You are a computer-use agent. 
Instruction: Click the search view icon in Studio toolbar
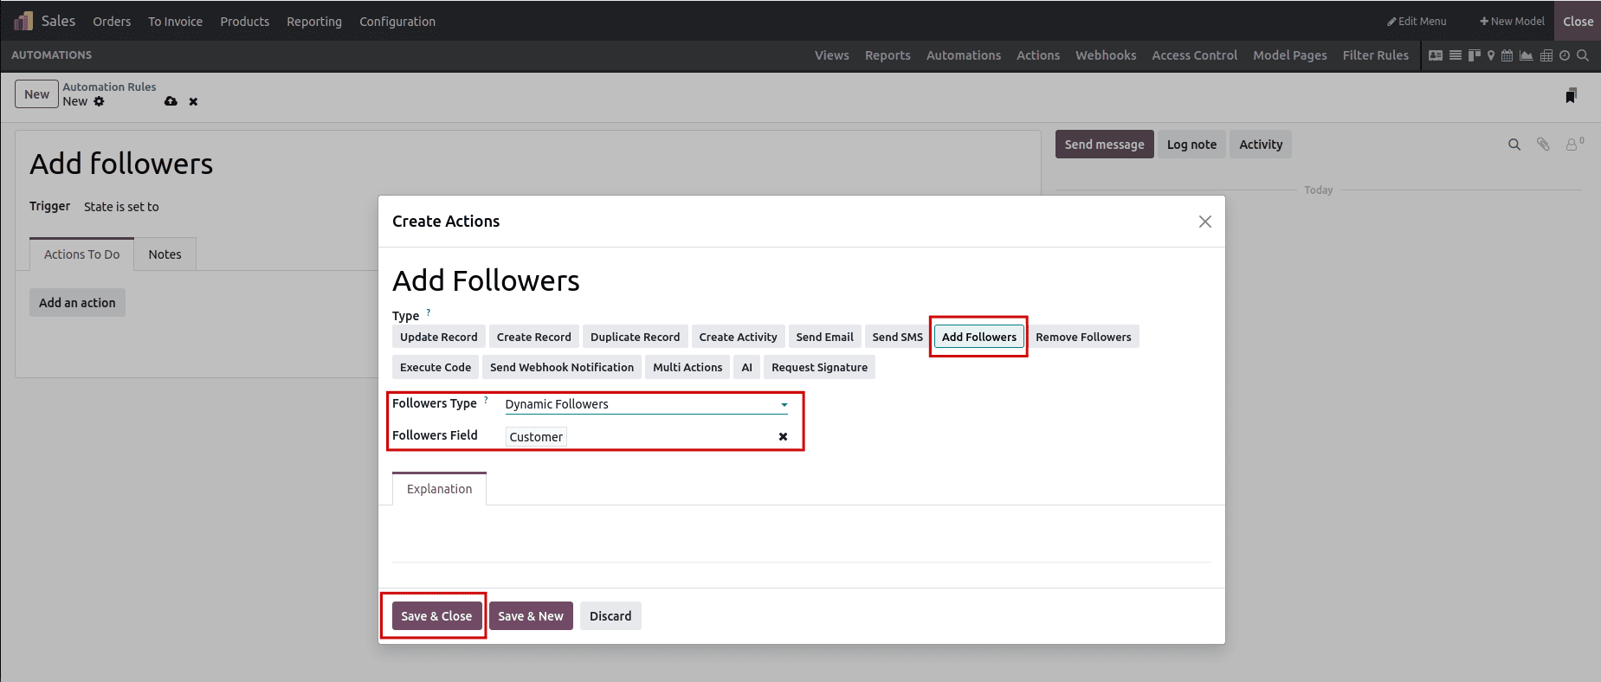[x=1583, y=55]
